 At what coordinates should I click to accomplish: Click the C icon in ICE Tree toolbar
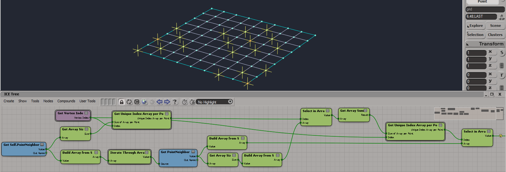click(137, 102)
